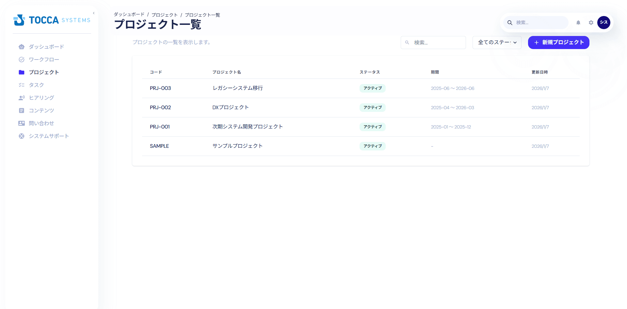The width and height of the screenshot is (627, 309).
Task: Click 新規プロジェクト to create a project
Action: click(558, 43)
